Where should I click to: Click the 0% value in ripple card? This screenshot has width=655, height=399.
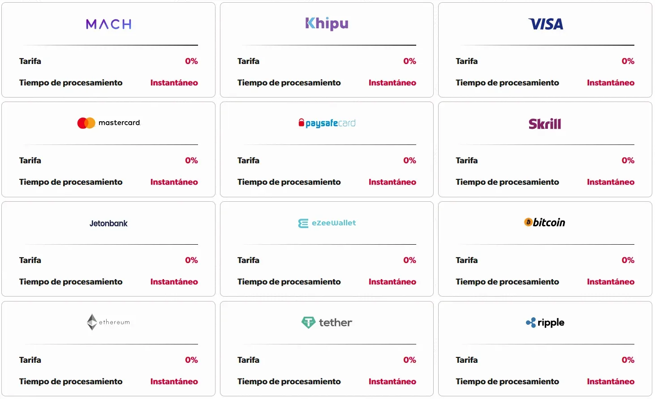pos(628,360)
